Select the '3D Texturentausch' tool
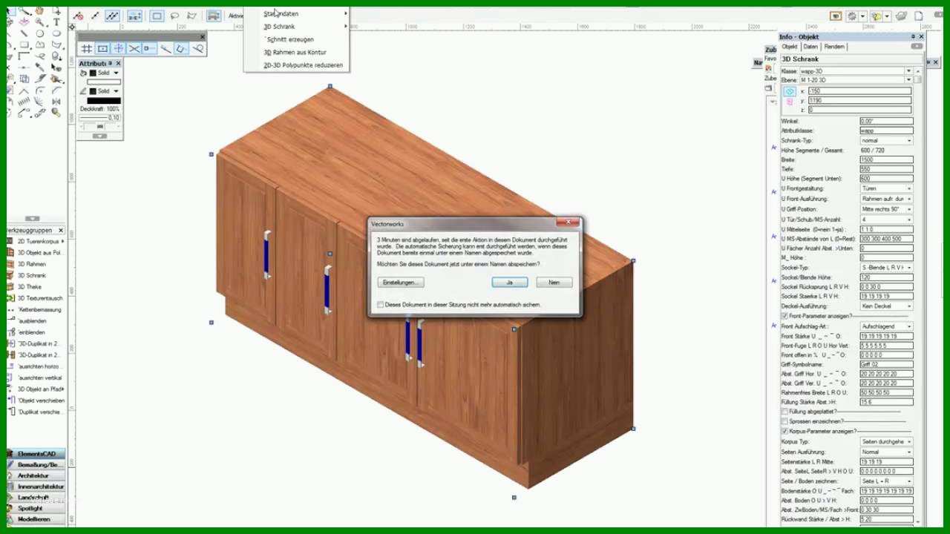Viewport: 950px width, 534px height. 36,298
